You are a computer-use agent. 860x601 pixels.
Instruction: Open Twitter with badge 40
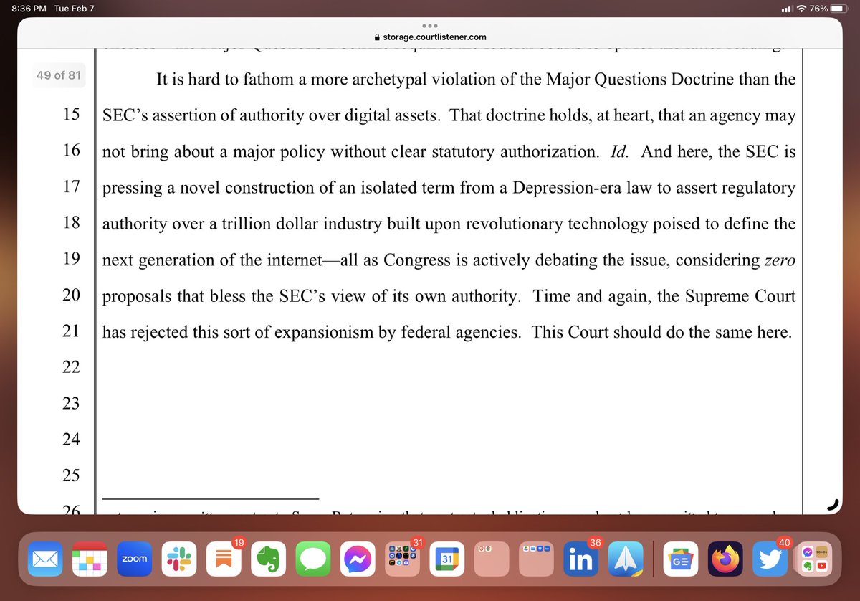[770, 559]
